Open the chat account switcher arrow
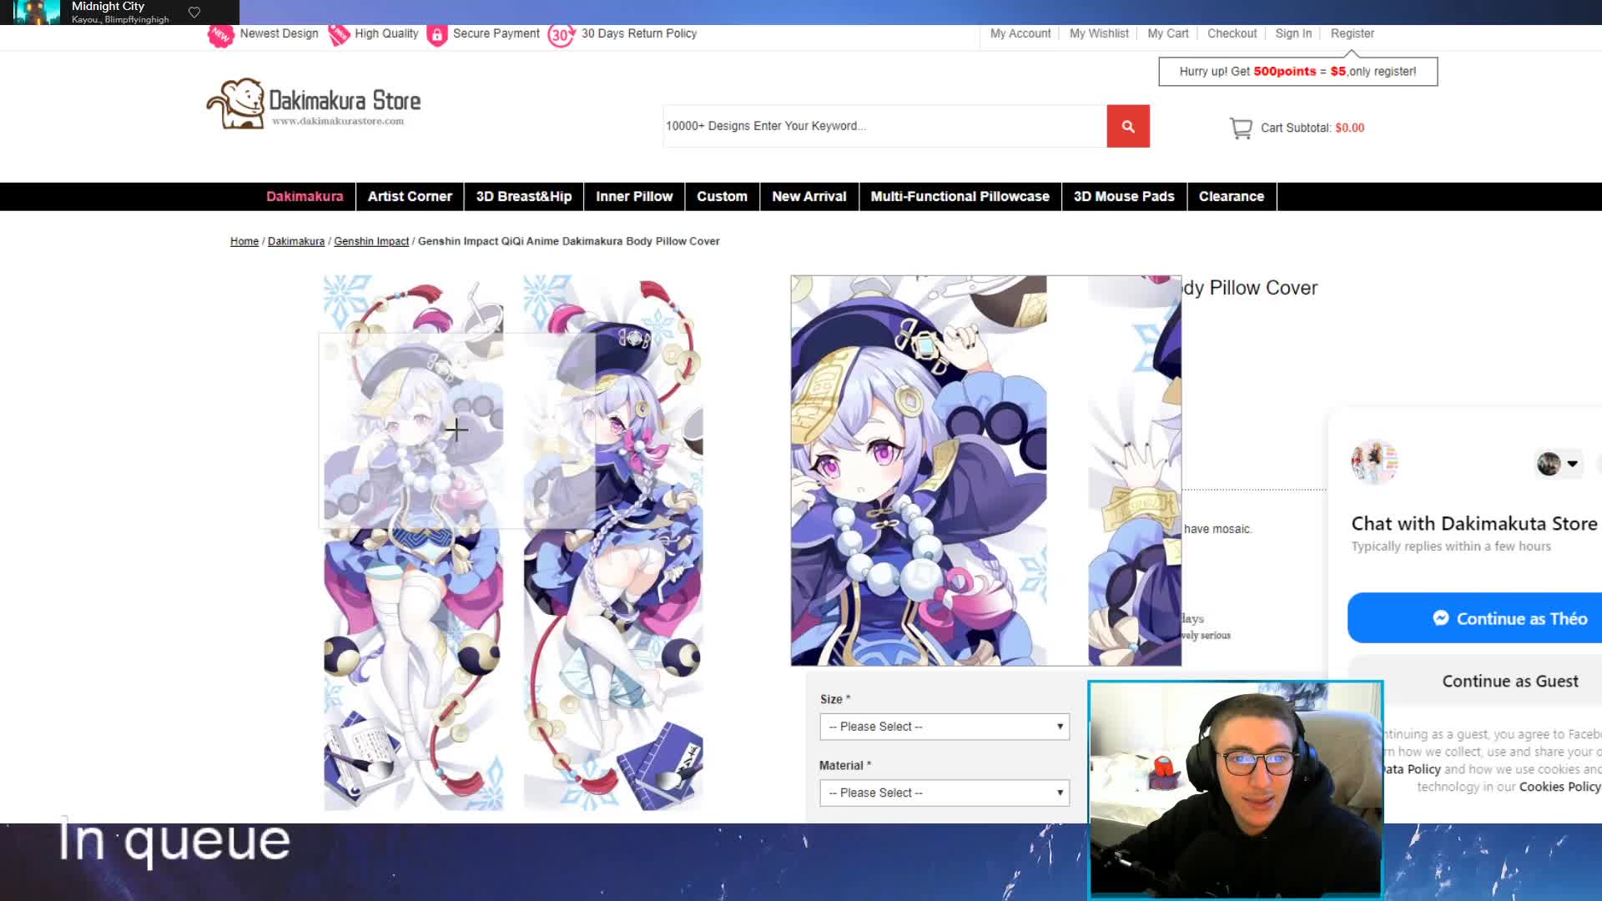 1572,464
